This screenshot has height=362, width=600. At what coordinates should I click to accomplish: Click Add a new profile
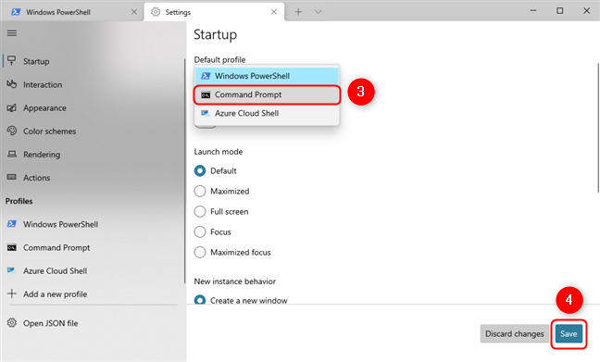(92, 293)
